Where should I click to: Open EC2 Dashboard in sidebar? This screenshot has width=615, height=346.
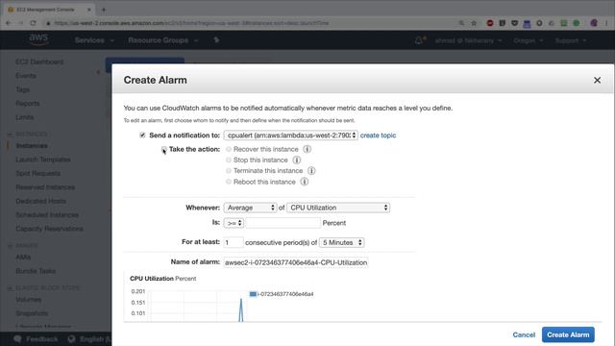39,62
